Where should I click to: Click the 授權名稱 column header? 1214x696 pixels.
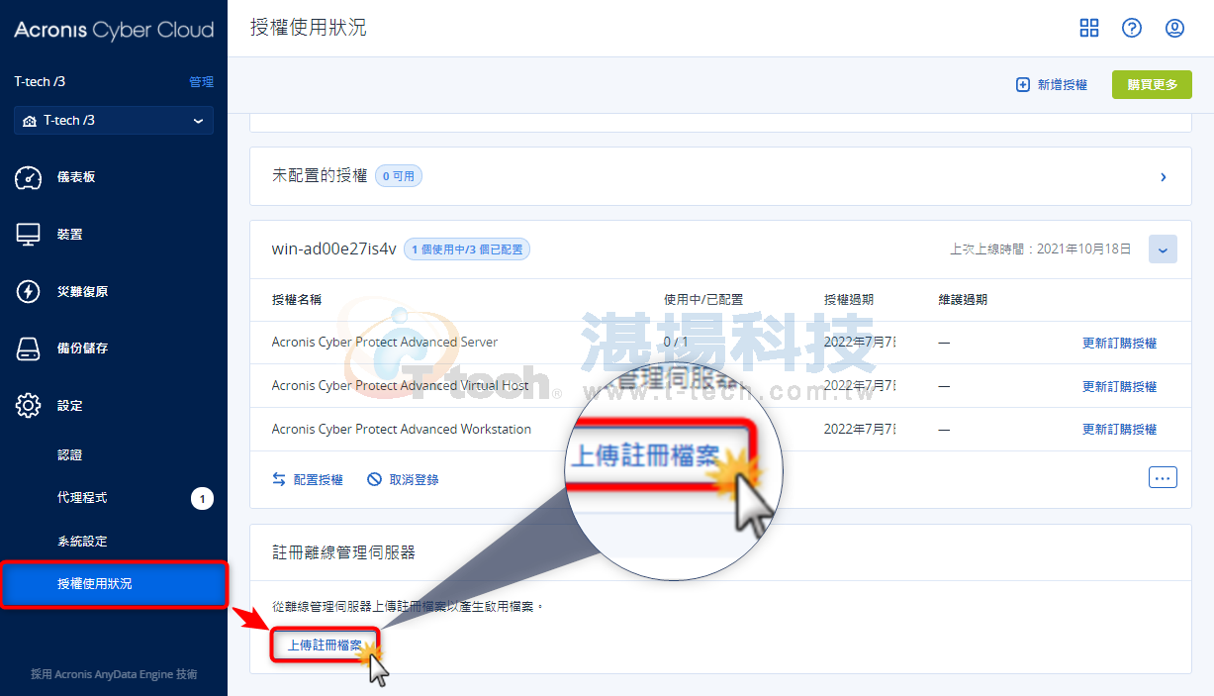point(297,300)
